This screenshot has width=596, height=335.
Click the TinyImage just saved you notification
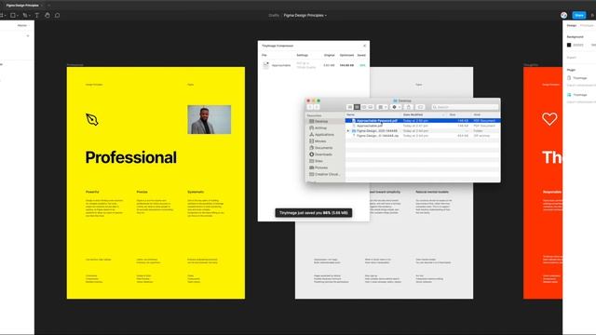pos(314,213)
